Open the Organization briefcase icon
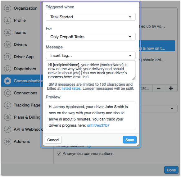Viewport: 181px width, 177px height. click(8, 8)
